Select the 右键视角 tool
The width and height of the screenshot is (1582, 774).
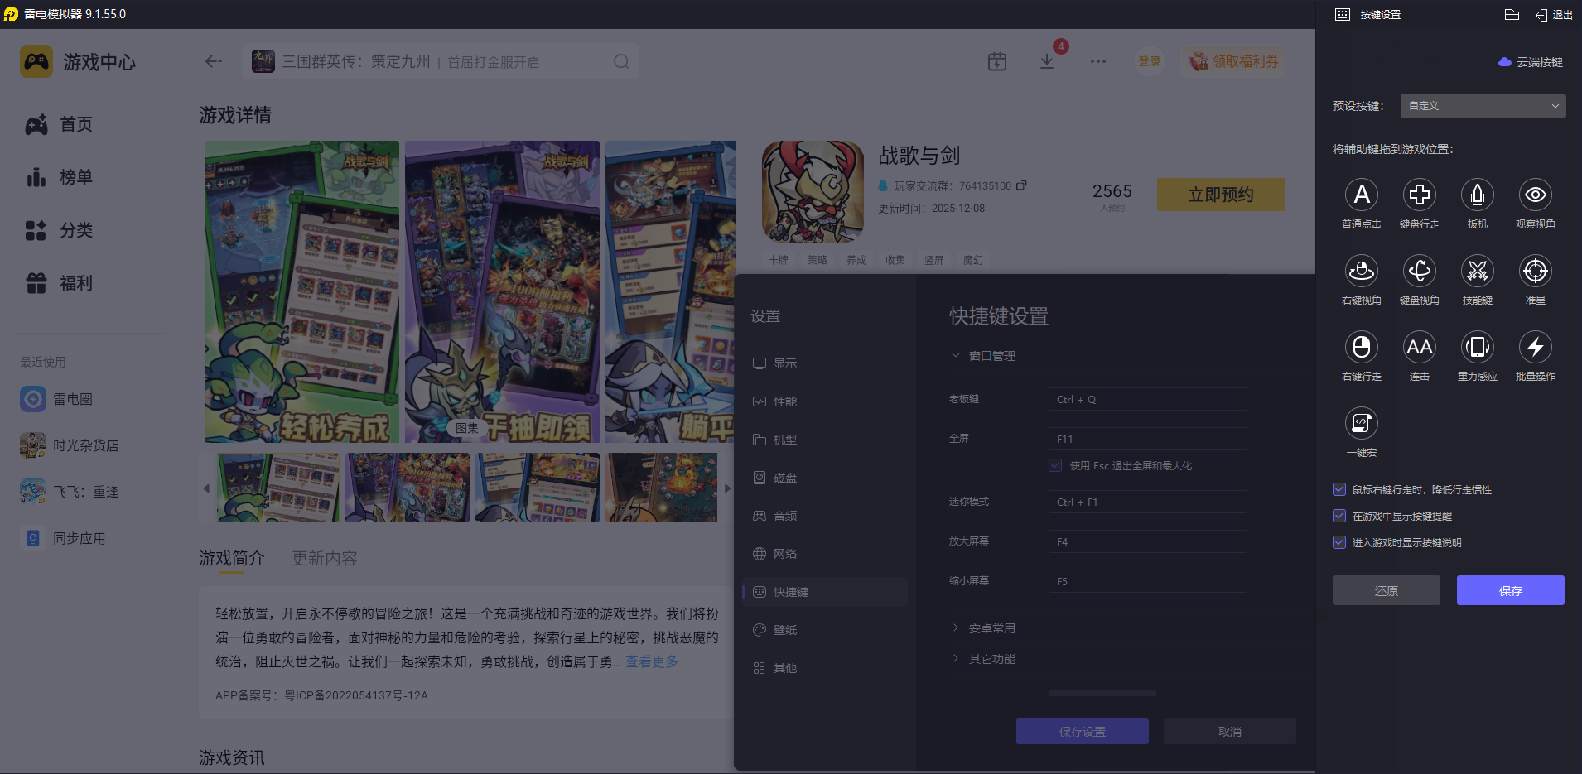pos(1361,272)
